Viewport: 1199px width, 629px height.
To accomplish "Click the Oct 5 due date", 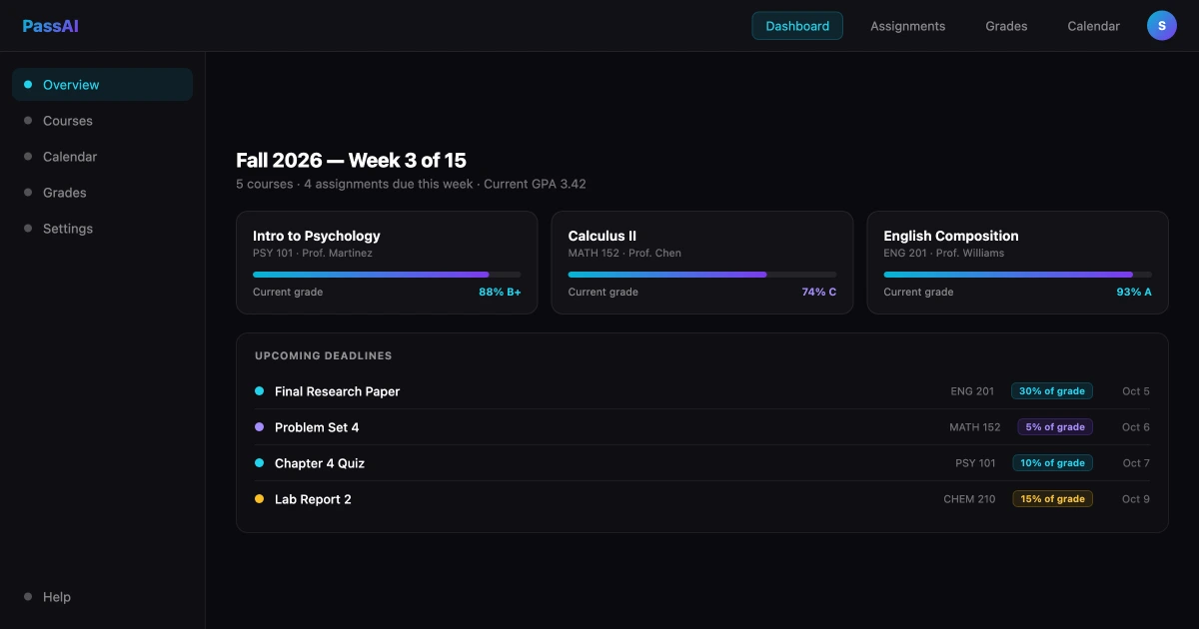I will pos(1136,391).
